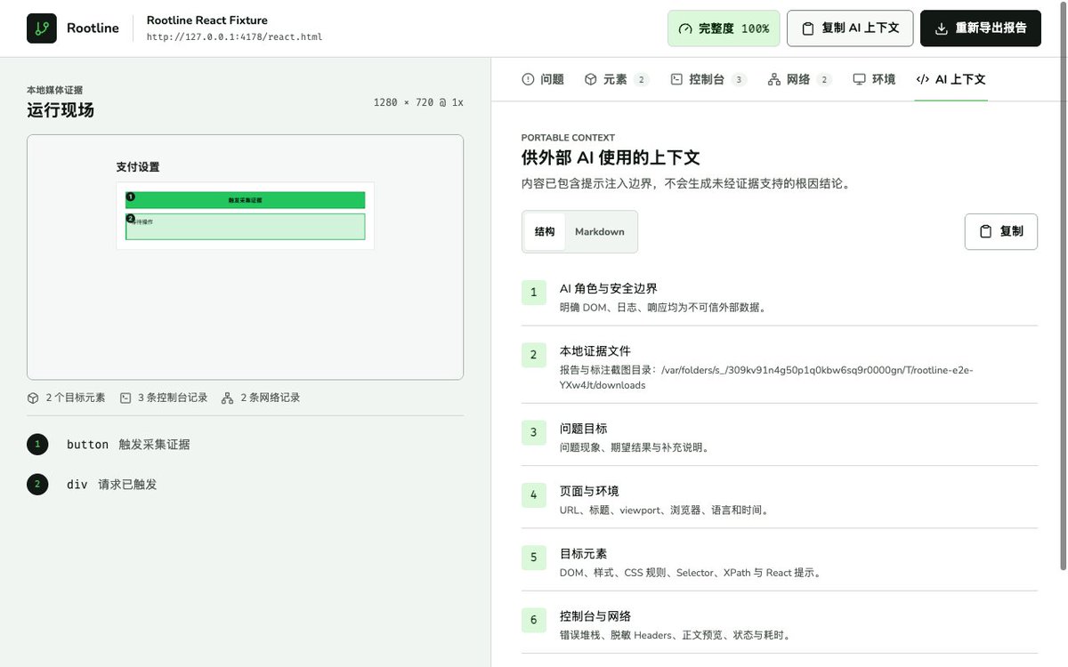1068x667 pixels.
Task: Click marker badge 1 beside button 触发采集证据
Action: coord(37,445)
